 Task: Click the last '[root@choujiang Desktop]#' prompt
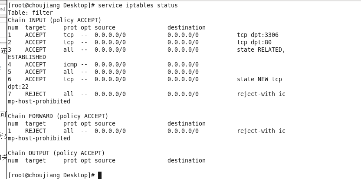pyautogui.click(x=51, y=175)
